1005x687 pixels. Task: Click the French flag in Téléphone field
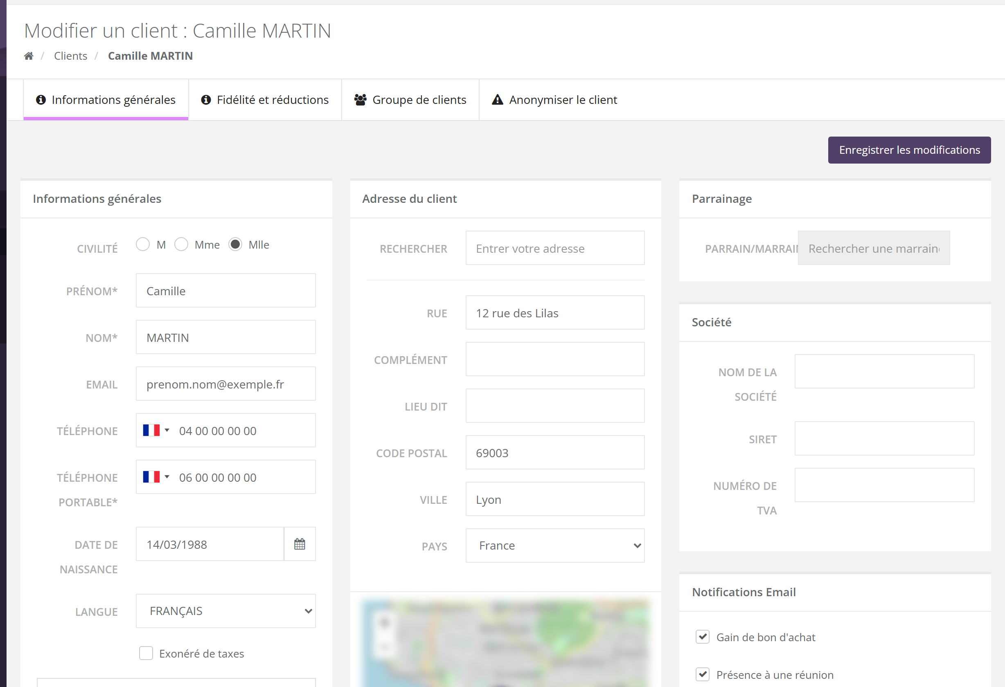tap(151, 430)
